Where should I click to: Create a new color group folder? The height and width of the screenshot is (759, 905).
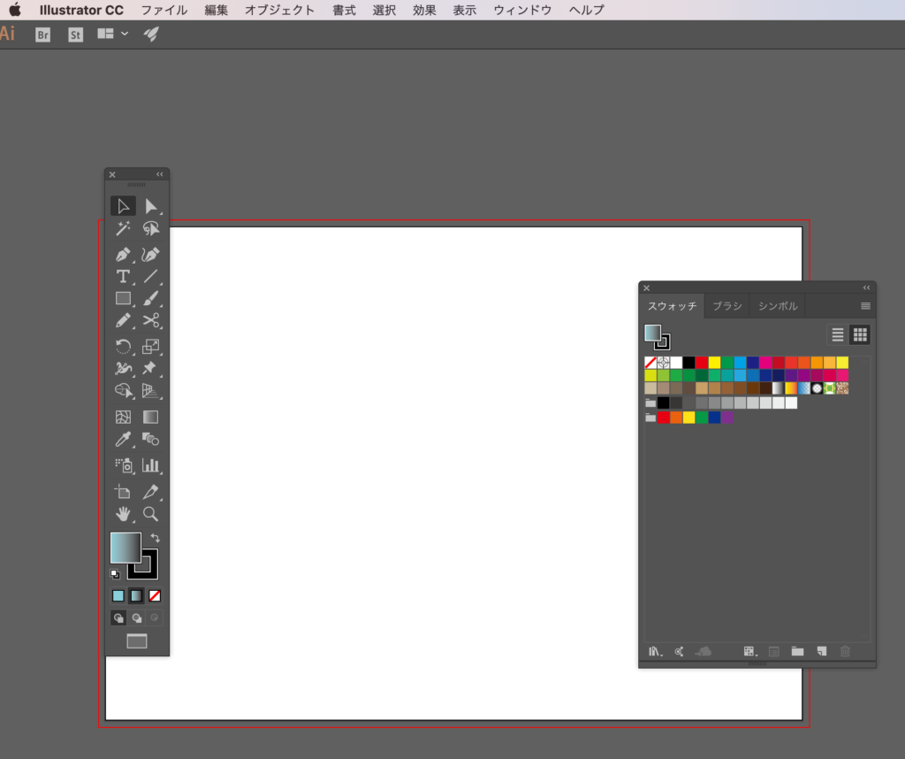(797, 652)
